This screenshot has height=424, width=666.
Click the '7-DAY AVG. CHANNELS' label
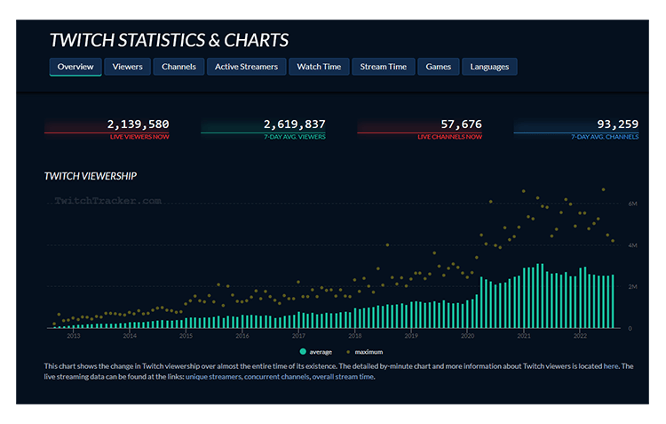(x=605, y=137)
